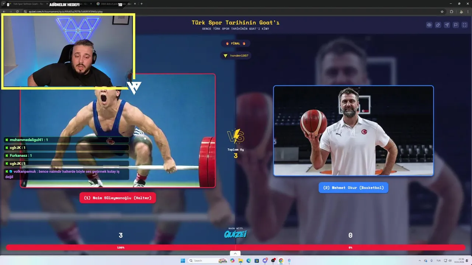Click the FİNAL round badge
This screenshot has width=472, height=265.
[x=235, y=43]
